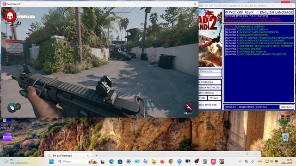This screenshot has width=296, height=166.
Task: Click the red Dead Island 2 taskbar icon
Action: click(x=213, y=161)
